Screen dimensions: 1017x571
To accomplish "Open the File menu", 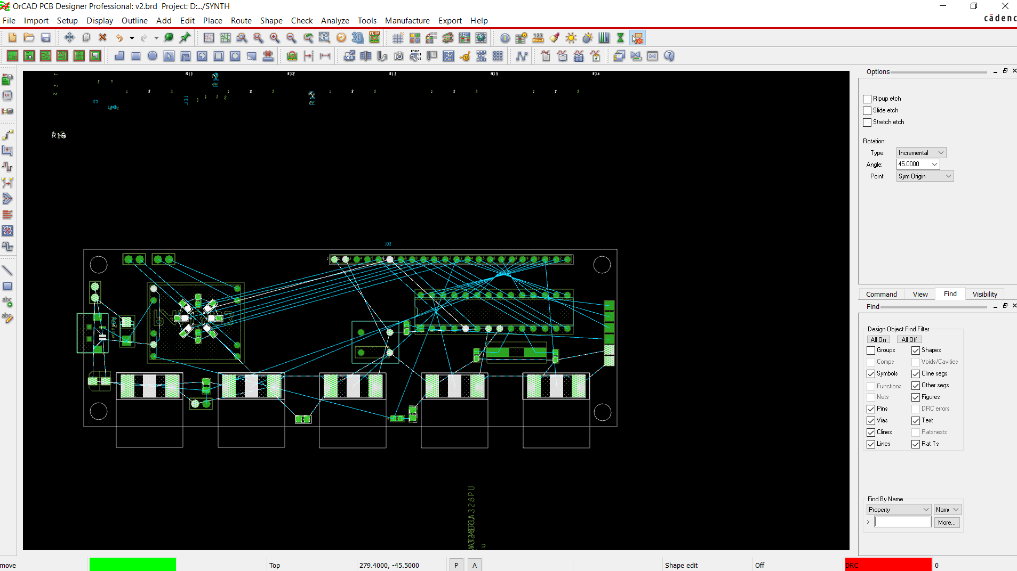I will (x=9, y=20).
